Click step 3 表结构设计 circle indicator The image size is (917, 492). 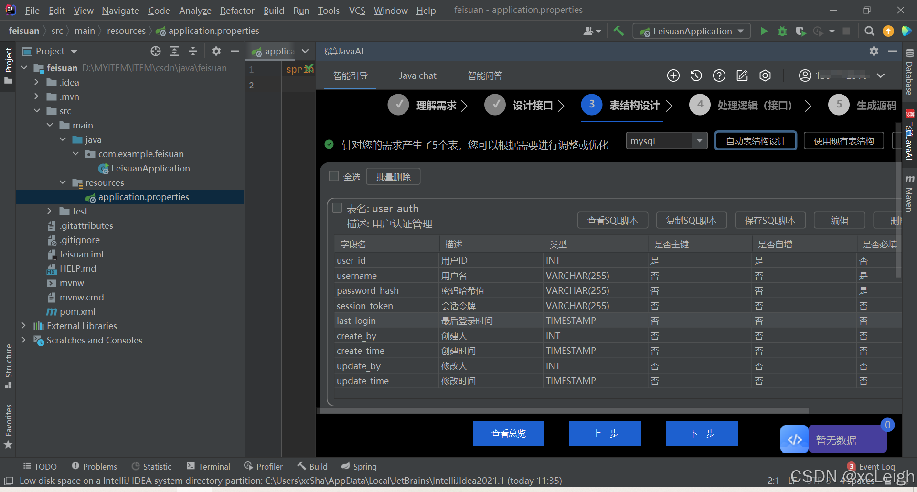click(592, 105)
